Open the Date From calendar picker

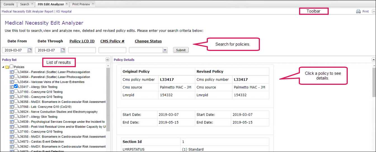click(x=30, y=50)
